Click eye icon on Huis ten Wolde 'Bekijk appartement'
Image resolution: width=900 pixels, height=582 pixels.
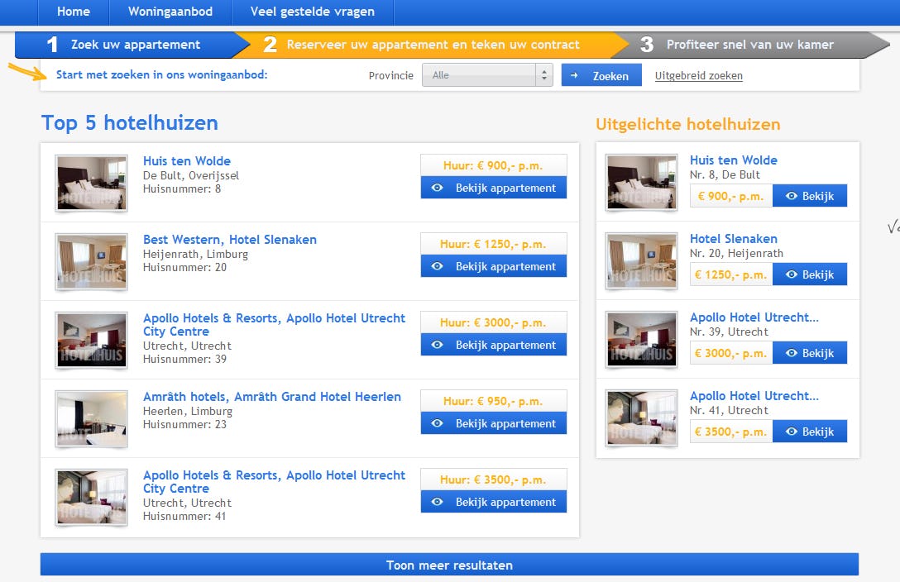[x=438, y=188]
